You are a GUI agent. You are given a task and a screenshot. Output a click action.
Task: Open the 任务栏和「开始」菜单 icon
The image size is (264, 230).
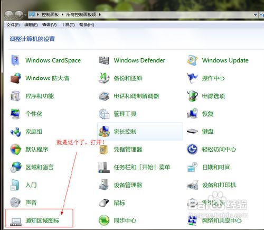(104, 167)
